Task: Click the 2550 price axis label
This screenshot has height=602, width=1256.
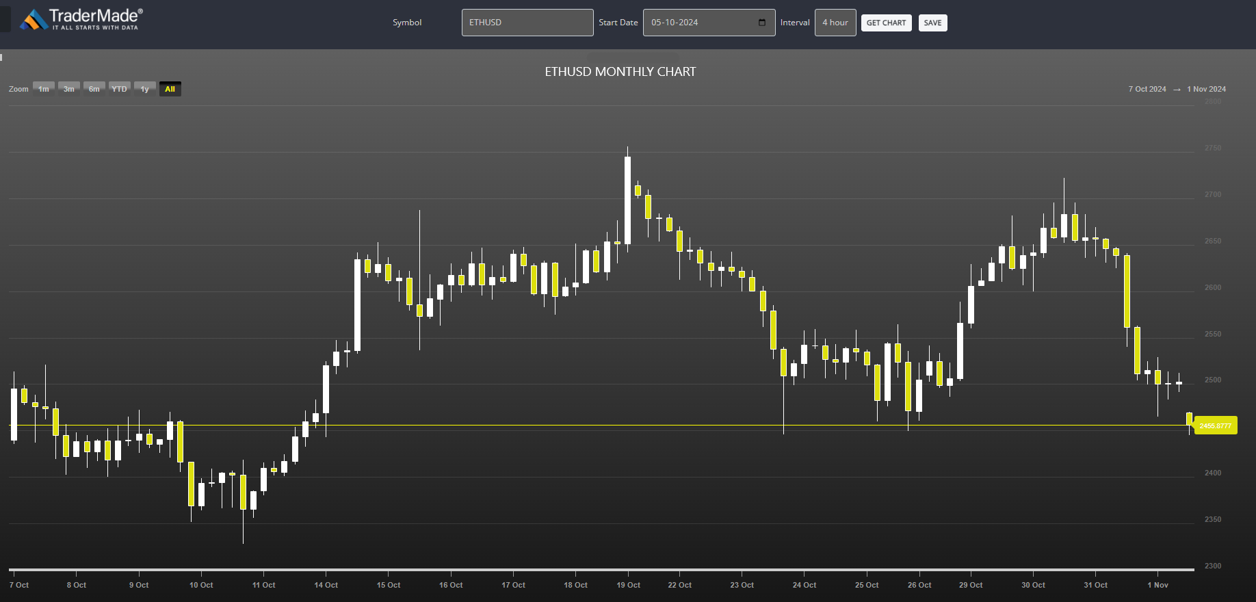Action: coord(1213,334)
